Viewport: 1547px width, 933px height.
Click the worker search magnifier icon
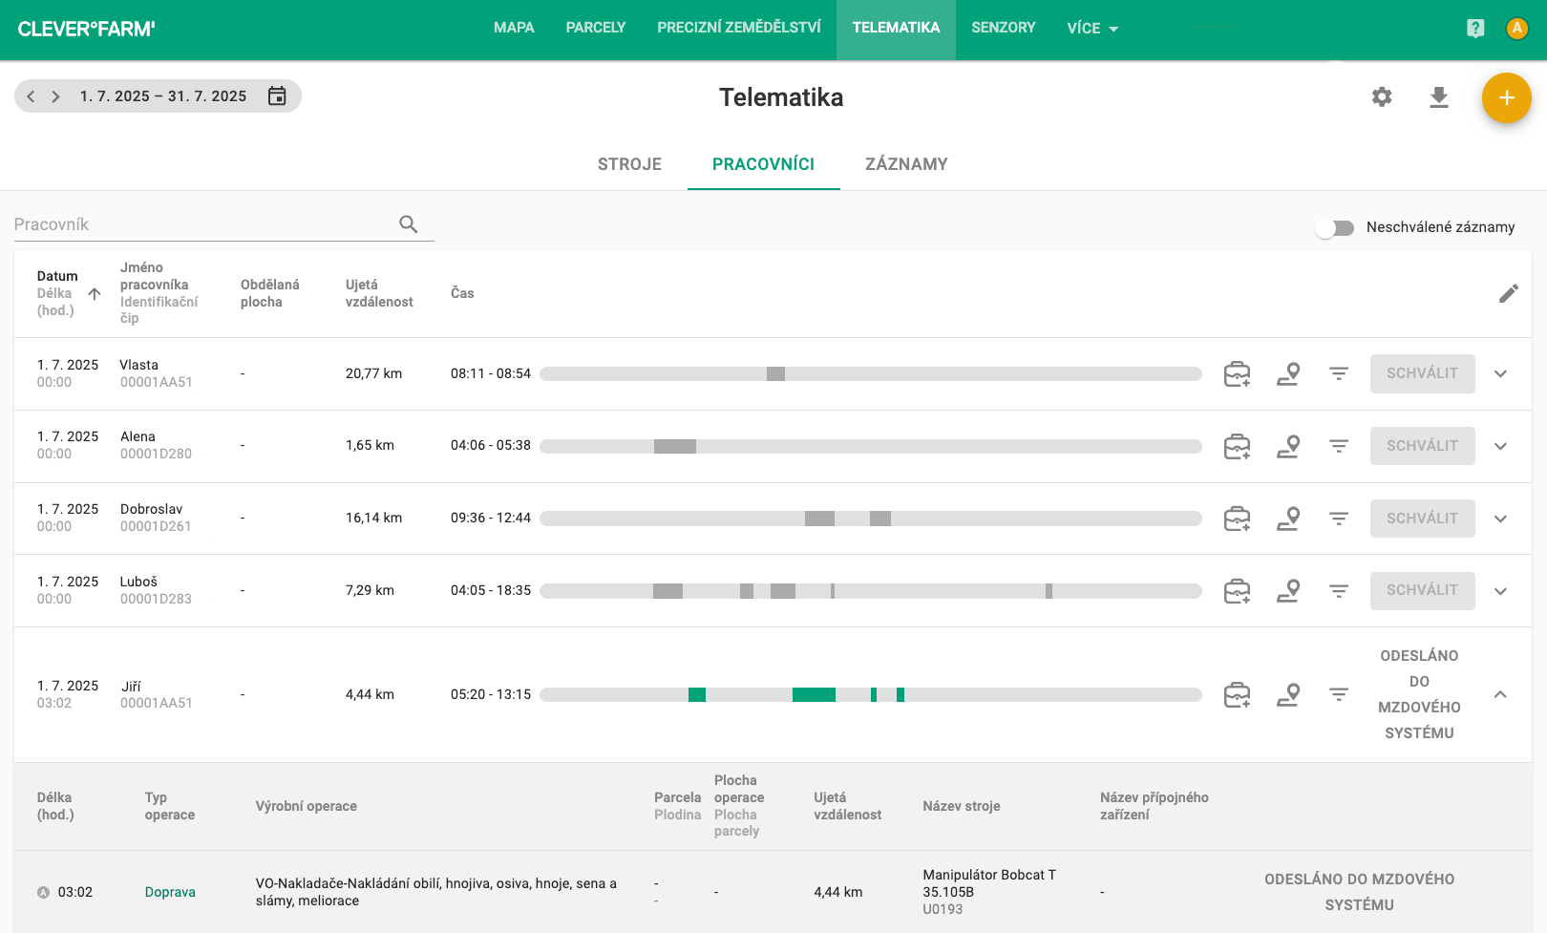409,224
